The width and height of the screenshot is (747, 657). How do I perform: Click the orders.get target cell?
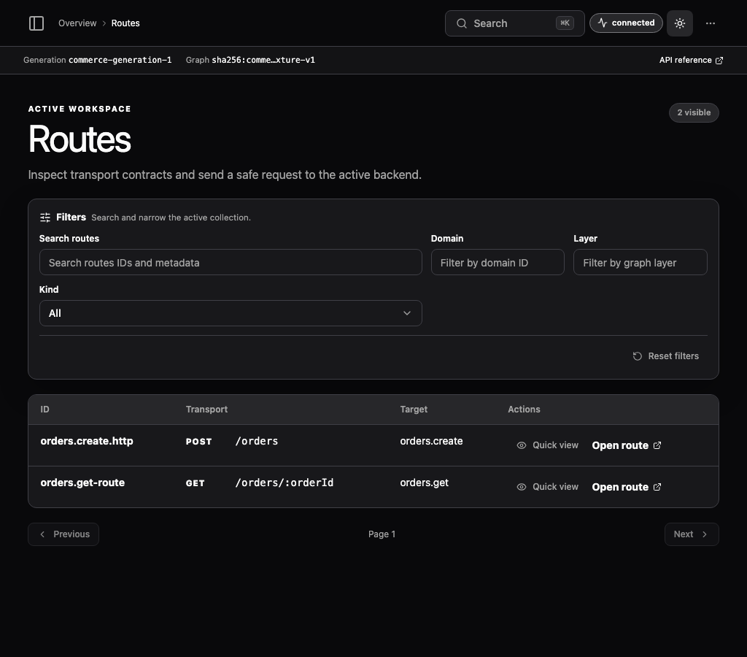(x=424, y=483)
